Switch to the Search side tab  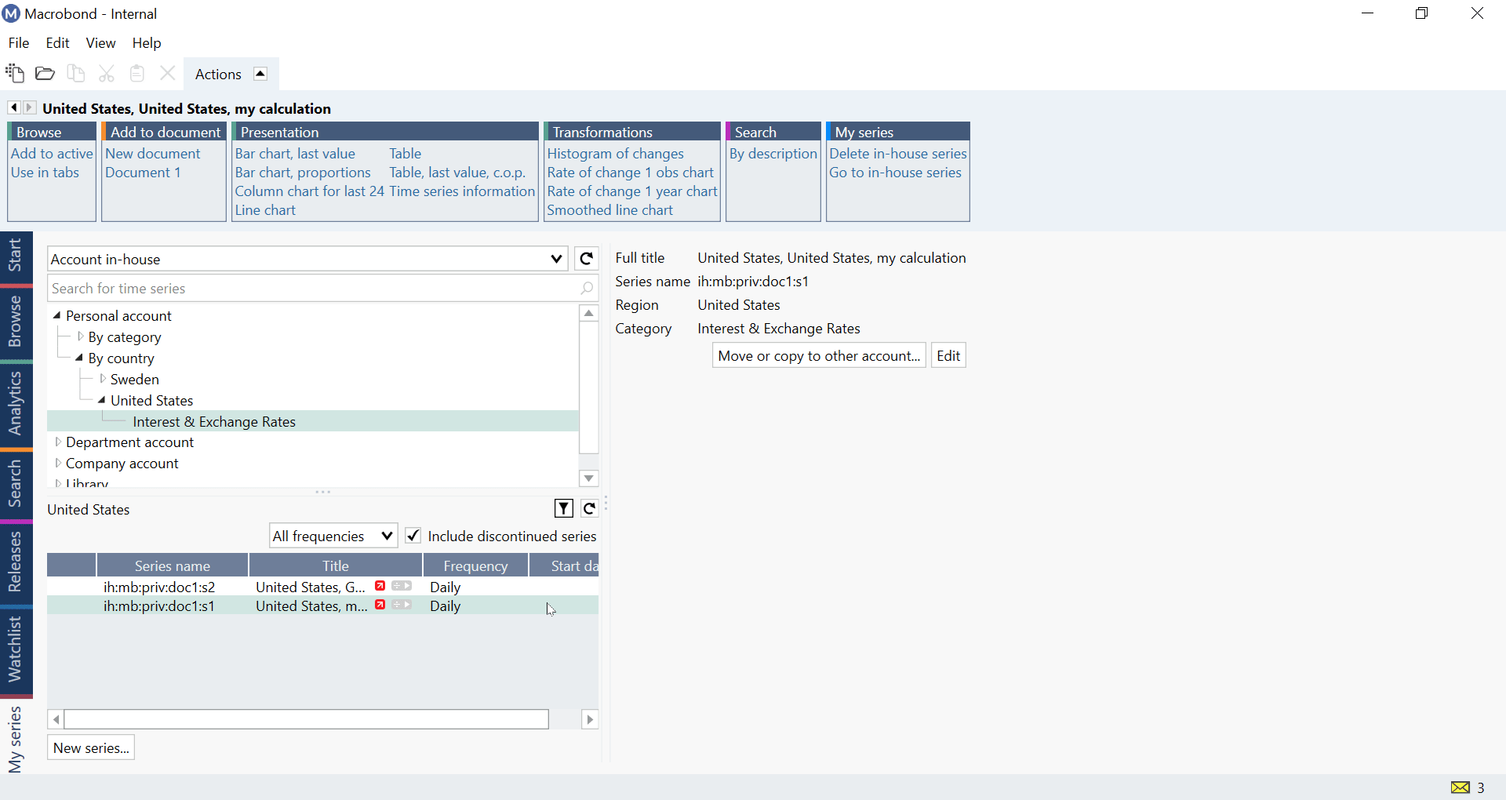tap(15, 484)
